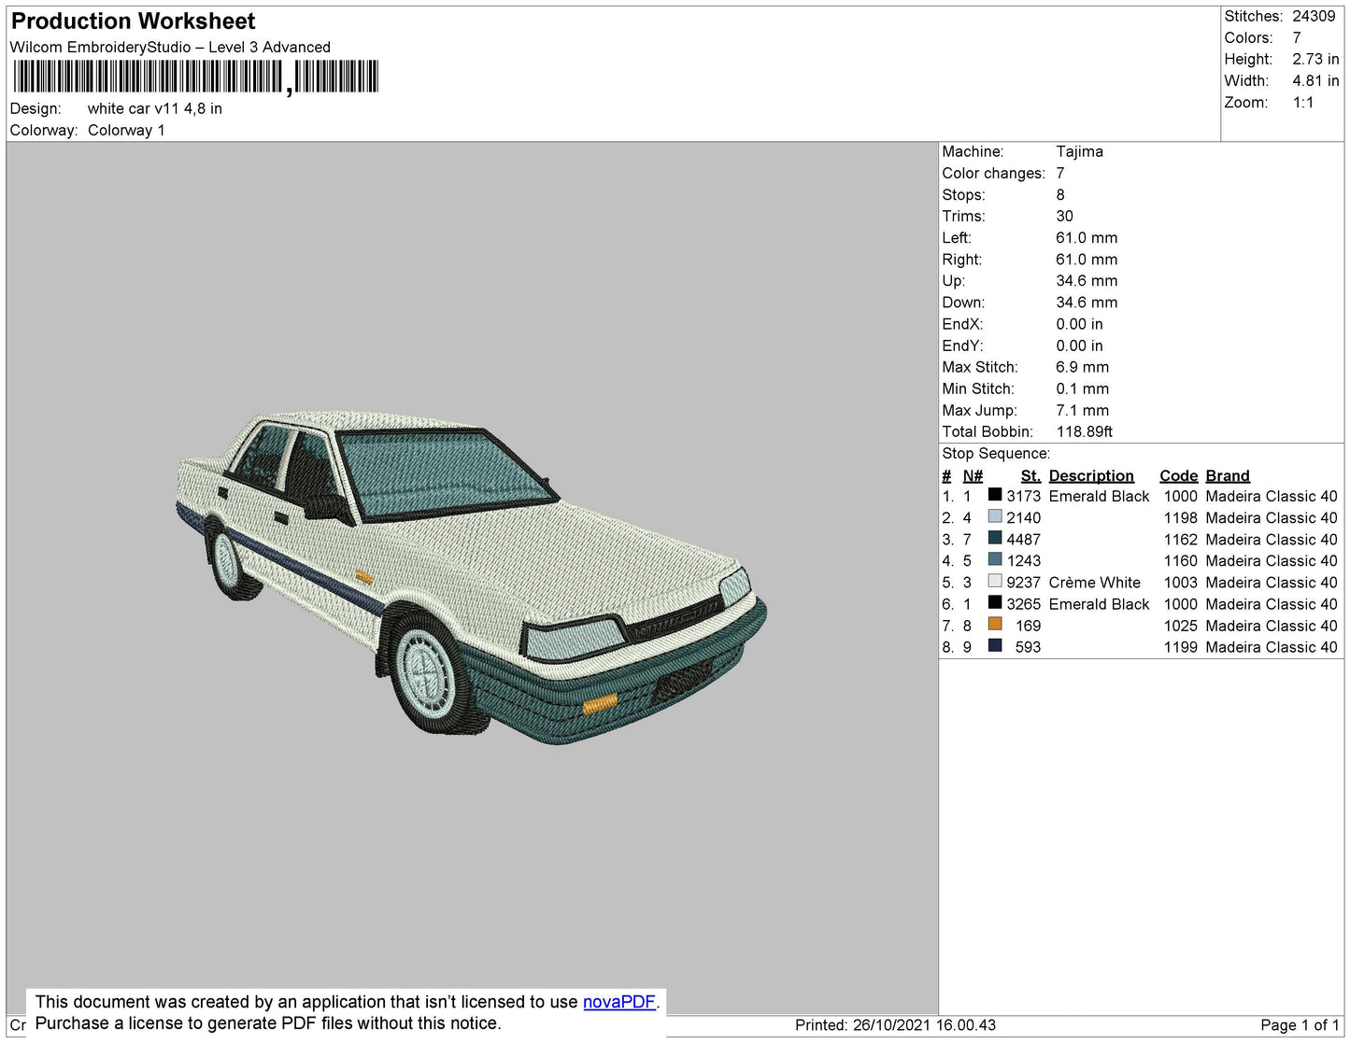Click the 'Page 1 of 1' footer
The image size is (1350, 1043).
1300,1025
